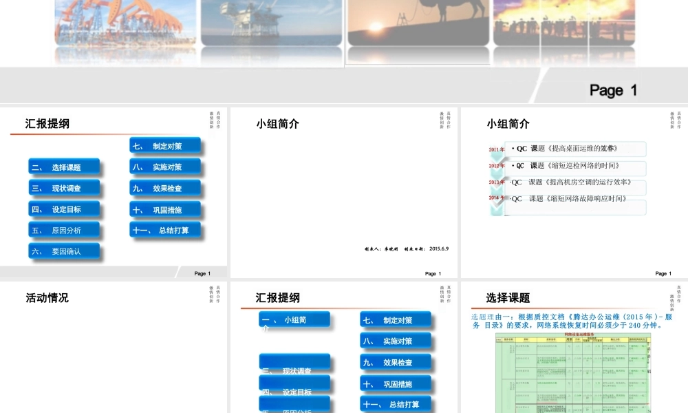
Task: Click the 2013年 year label
Action: 496,182
